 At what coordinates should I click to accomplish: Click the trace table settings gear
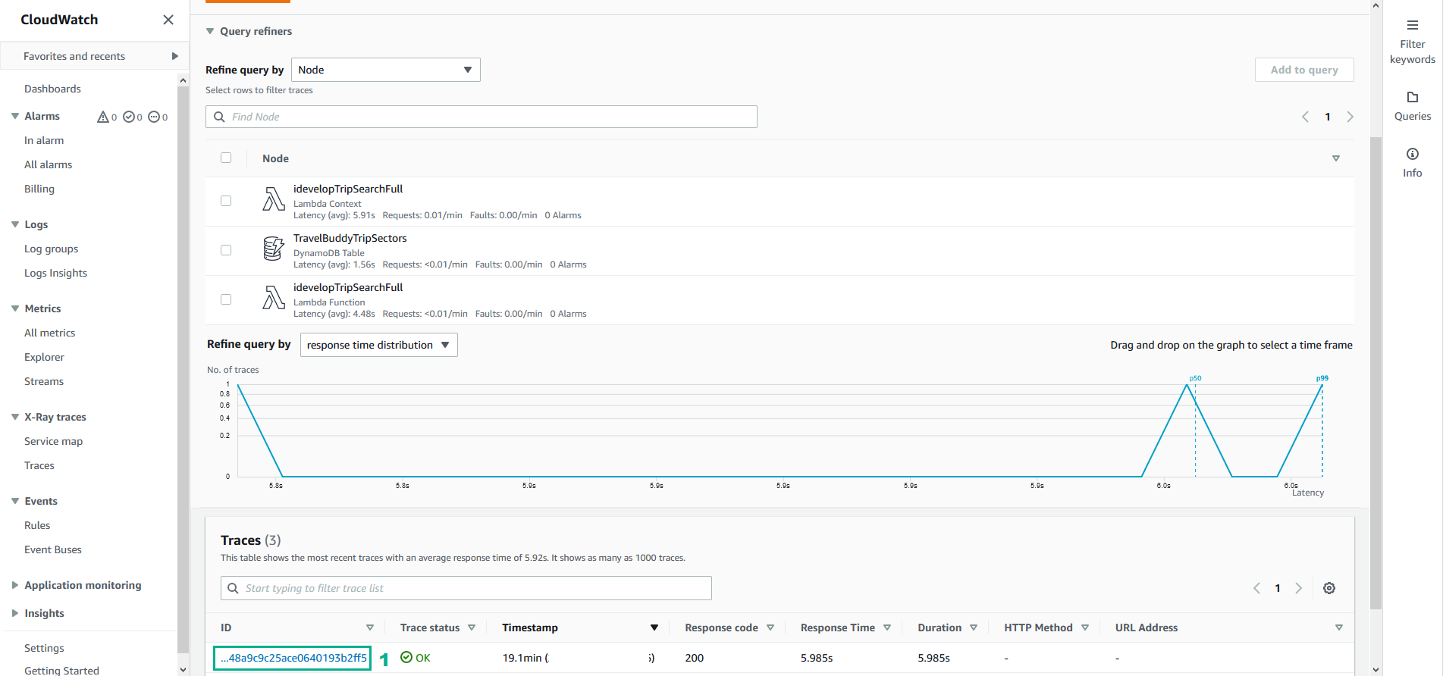point(1329,588)
